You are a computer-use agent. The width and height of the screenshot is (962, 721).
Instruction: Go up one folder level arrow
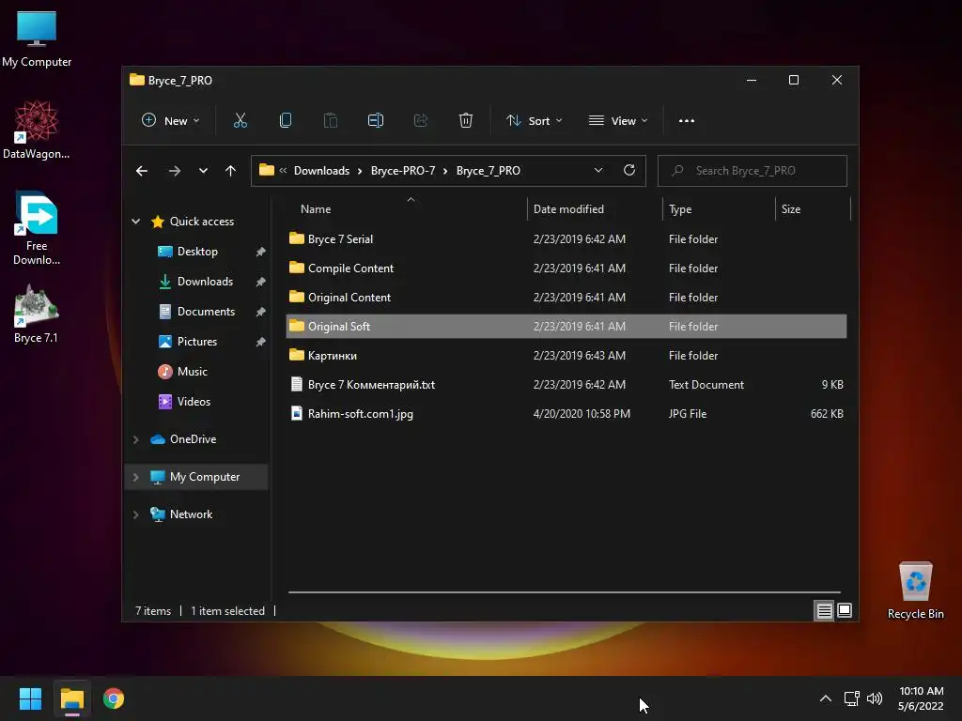pyautogui.click(x=231, y=171)
